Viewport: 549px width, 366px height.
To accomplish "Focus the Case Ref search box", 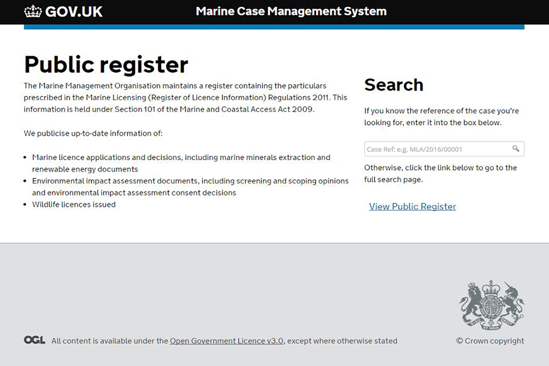I will (x=438, y=149).
